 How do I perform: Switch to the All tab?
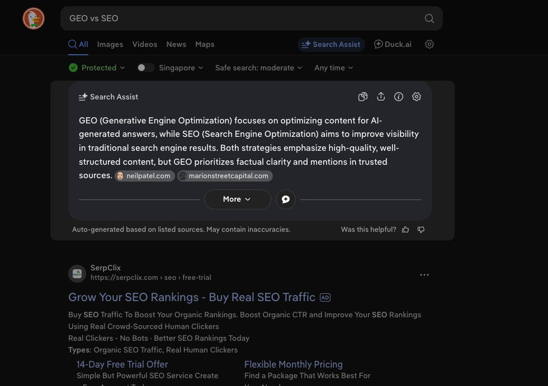tap(78, 44)
